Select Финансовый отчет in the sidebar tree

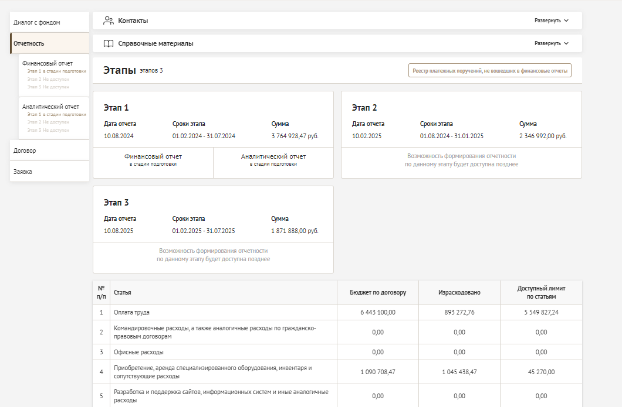tap(48, 63)
